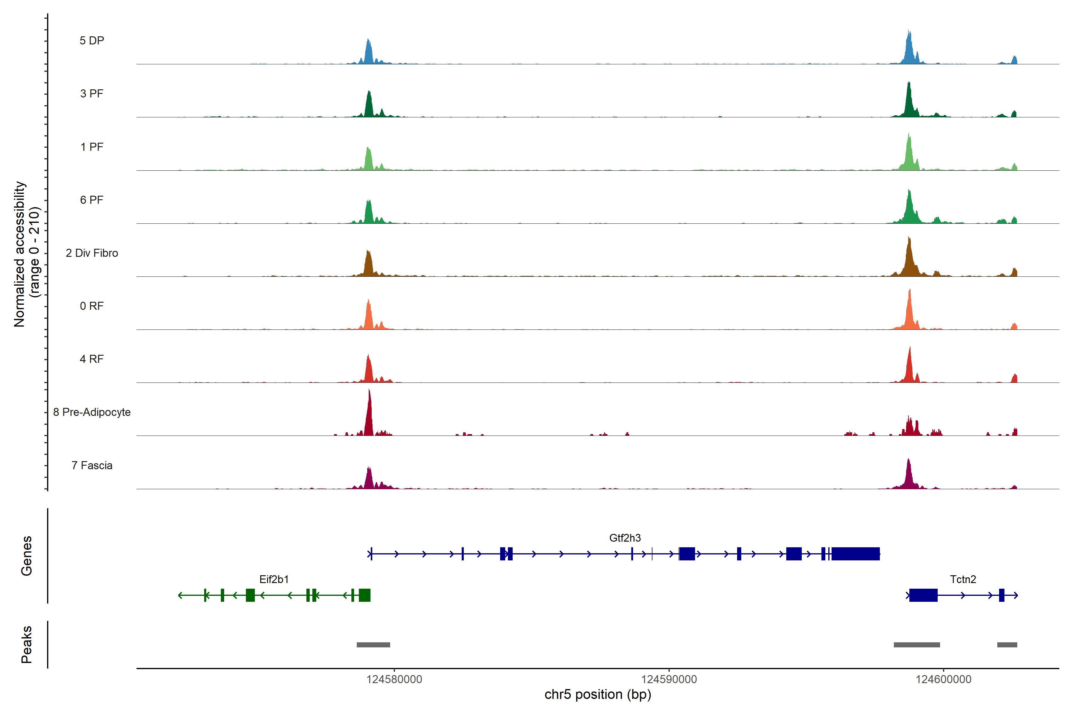Viewport: 1073px width, 715px height.
Task: Click the Eif2b1 gene label
Action: (274, 579)
